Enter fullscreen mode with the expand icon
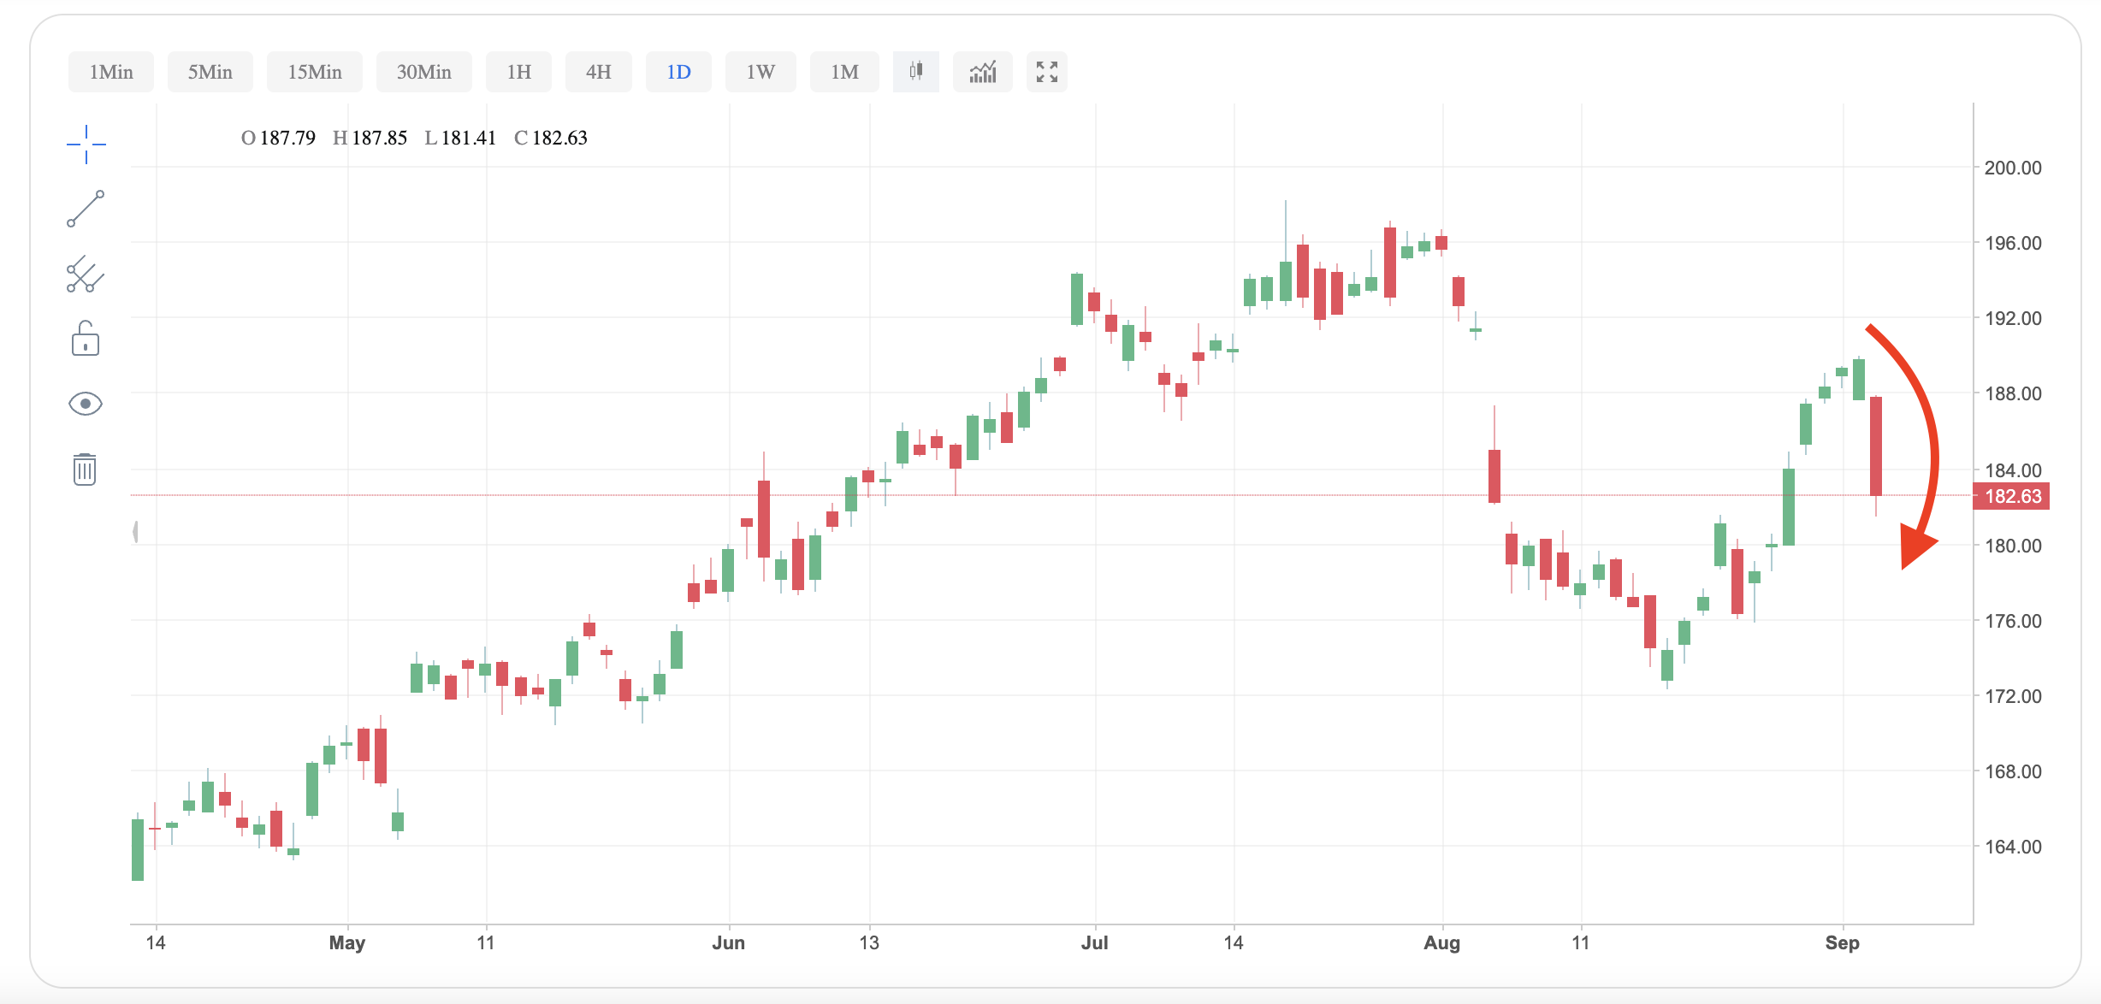 1046,72
